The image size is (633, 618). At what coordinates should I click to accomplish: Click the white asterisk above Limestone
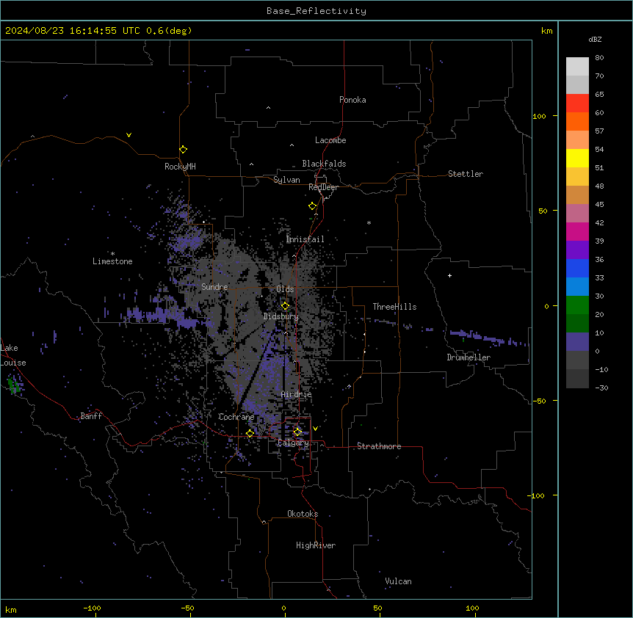tap(112, 254)
